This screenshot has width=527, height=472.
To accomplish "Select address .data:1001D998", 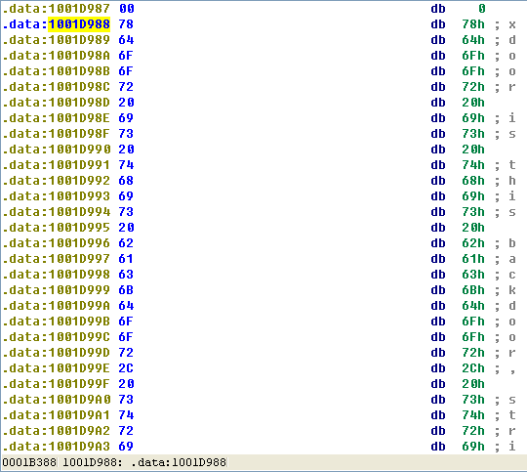I will pos(57,275).
